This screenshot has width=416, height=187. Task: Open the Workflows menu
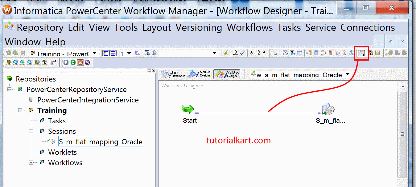[250, 27]
